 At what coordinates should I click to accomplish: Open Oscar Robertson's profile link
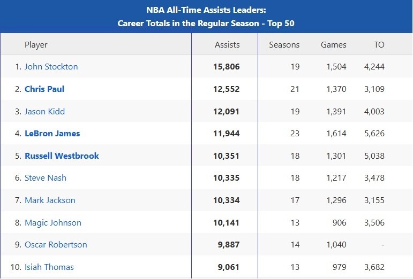(x=56, y=245)
